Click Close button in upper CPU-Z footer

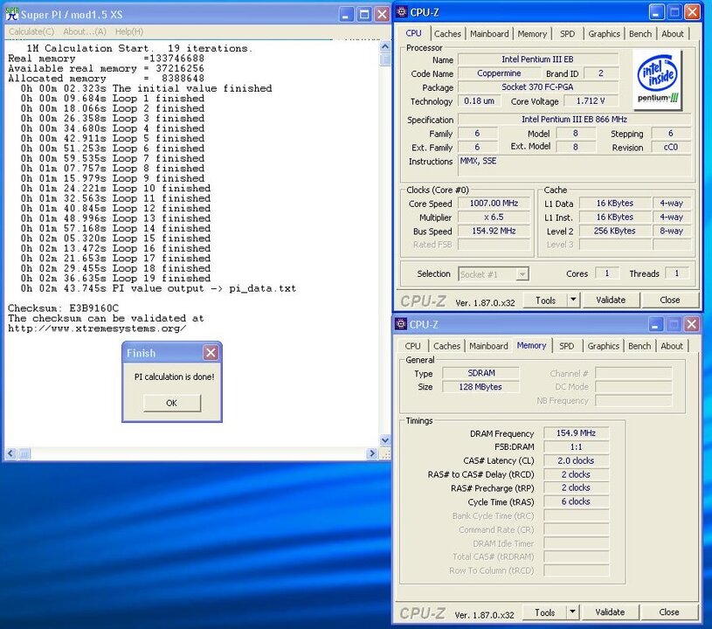point(670,301)
